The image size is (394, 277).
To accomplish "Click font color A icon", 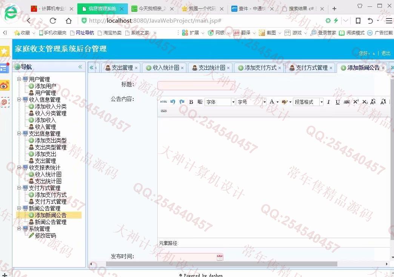I will (272, 102).
